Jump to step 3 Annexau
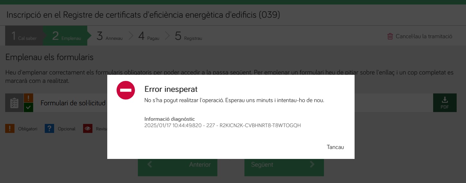The image size is (466, 183). click(x=109, y=36)
